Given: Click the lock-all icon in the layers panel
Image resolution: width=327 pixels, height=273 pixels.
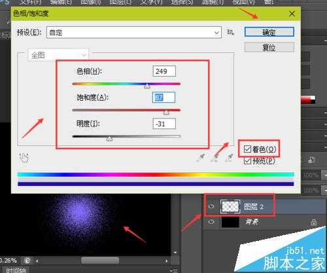Looking at the screenshot, I should point(311,160).
